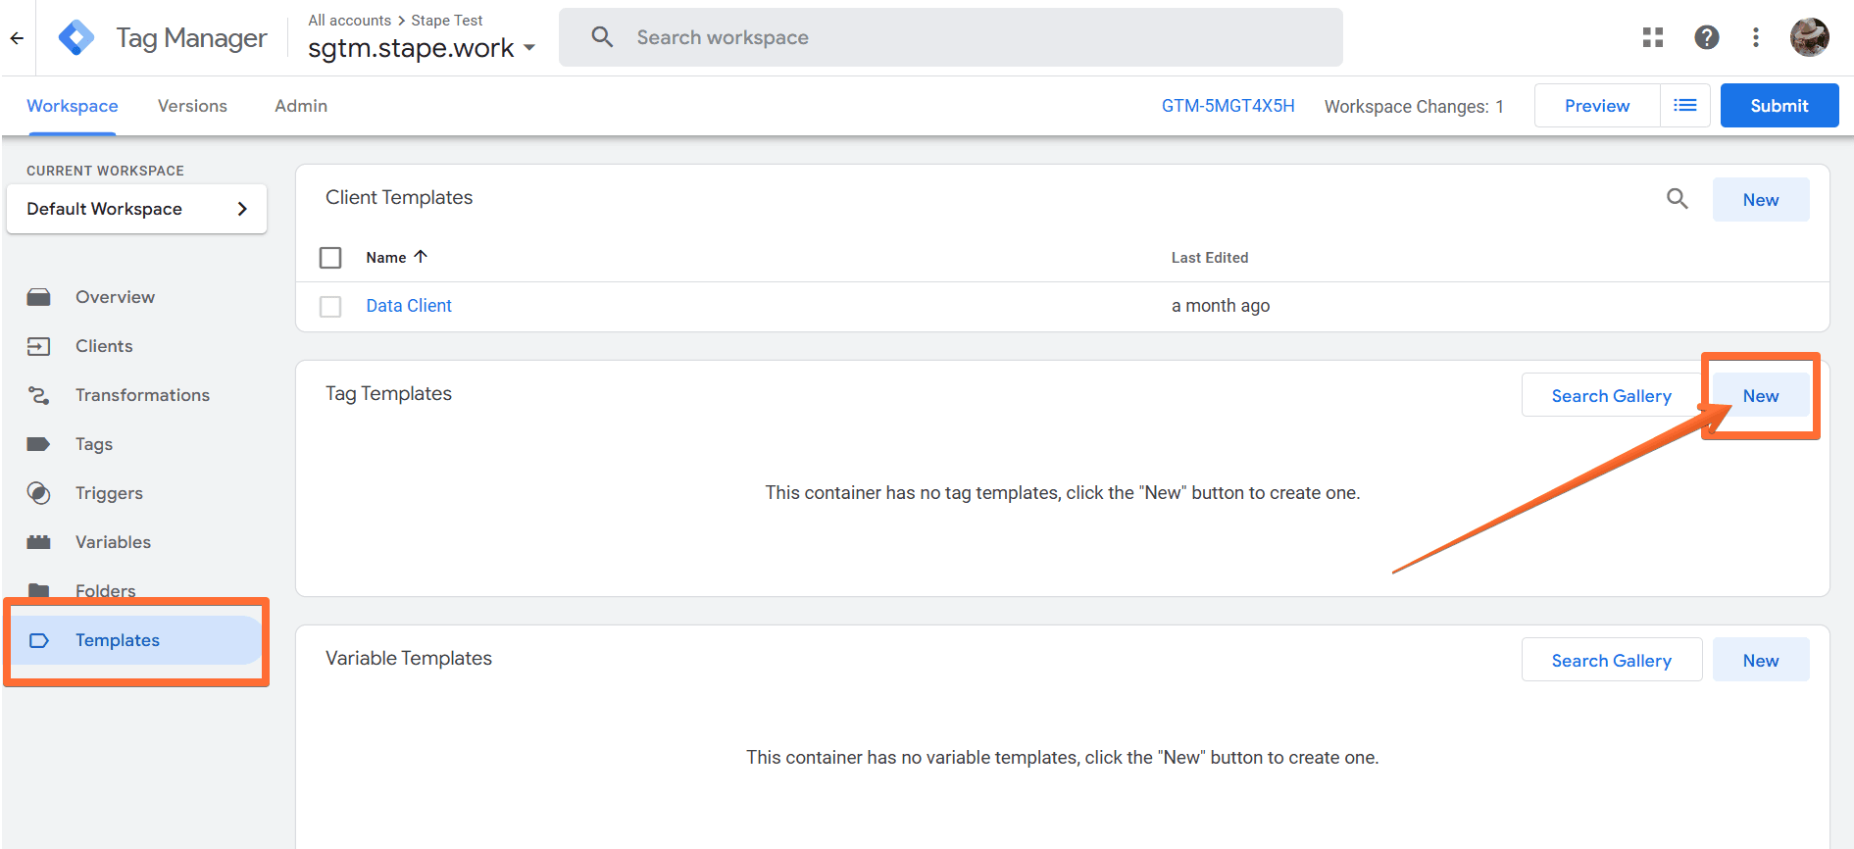
Task: Click the GTM-5MGT4X5H container ID
Action: 1228,106
